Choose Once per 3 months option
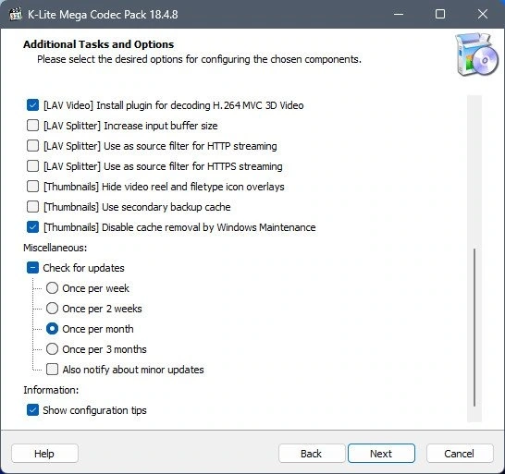This screenshot has width=505, height=474. pos(52,349)
